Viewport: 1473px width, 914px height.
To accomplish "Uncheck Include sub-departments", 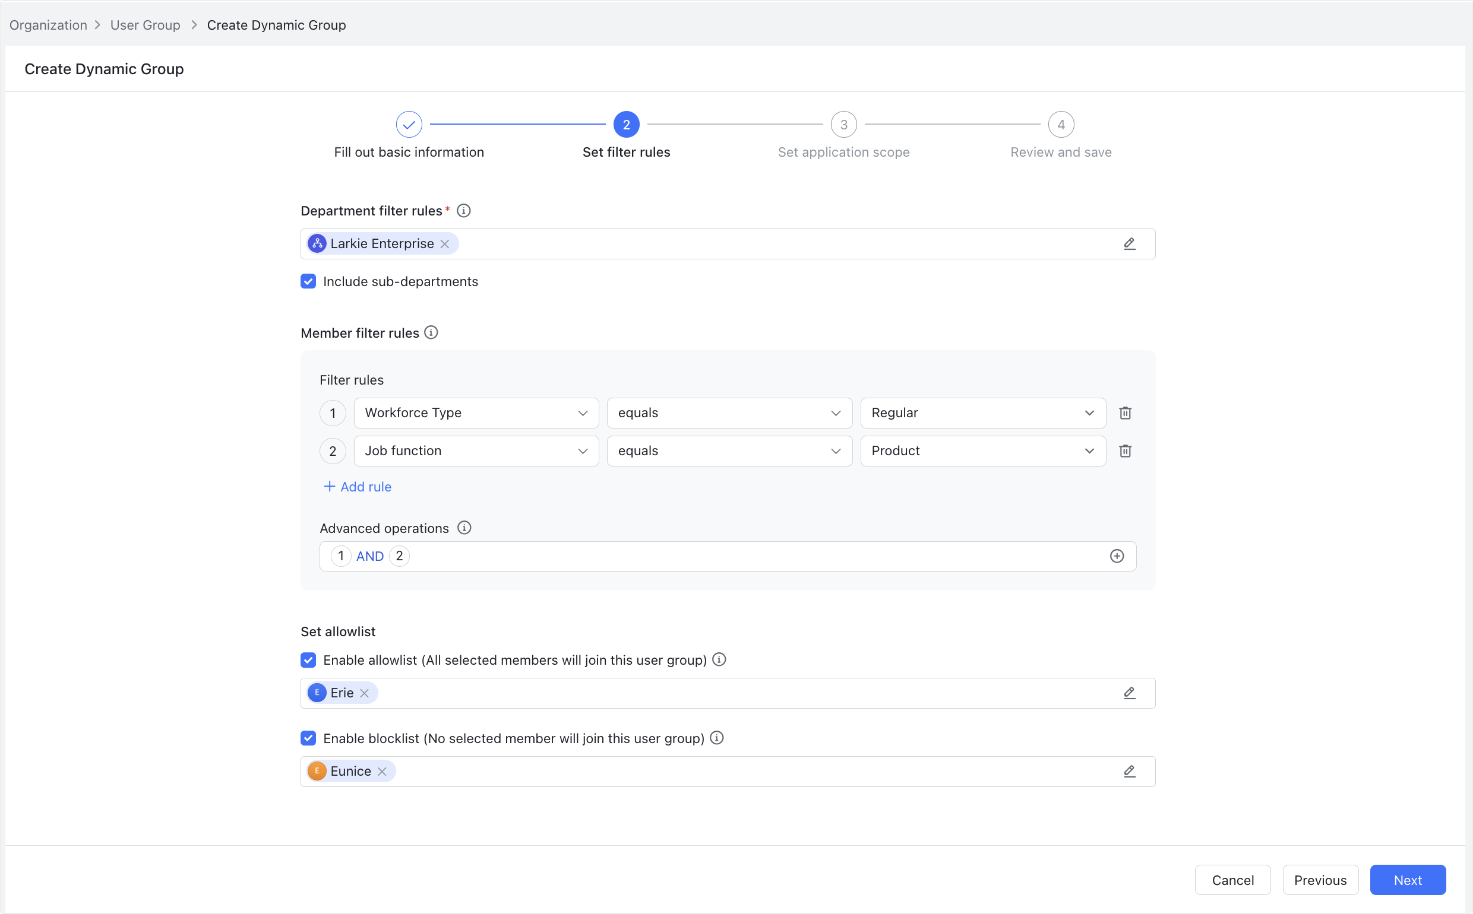I will click(x=308, y=281).
